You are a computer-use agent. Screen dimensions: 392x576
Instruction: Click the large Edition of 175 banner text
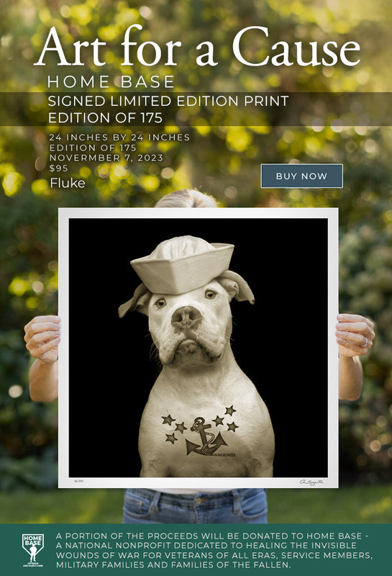[105, 118]
